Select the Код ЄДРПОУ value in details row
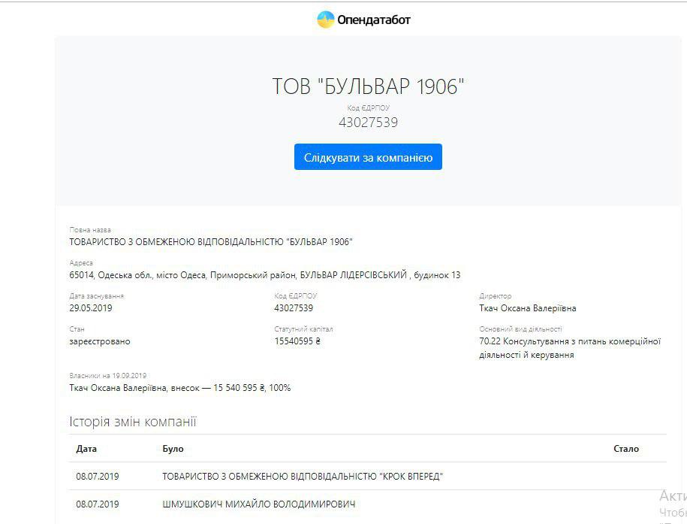The image size is (687, 524). 294,308
